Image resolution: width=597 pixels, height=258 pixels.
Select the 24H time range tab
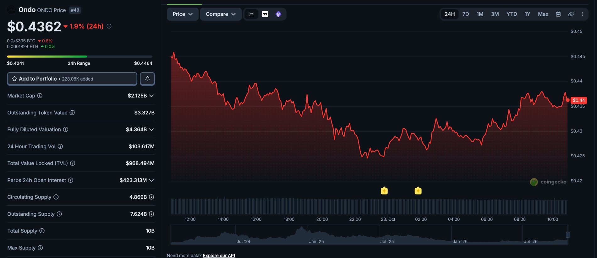450,14
